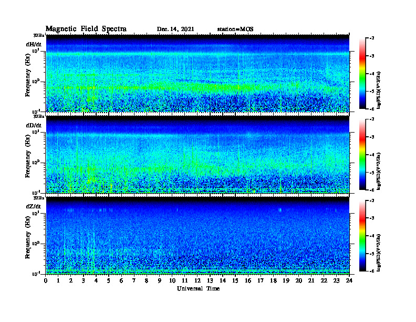
Task: Click the '32Hz' label atop the dD/dt panel
Action: click(x=38, y=116)
